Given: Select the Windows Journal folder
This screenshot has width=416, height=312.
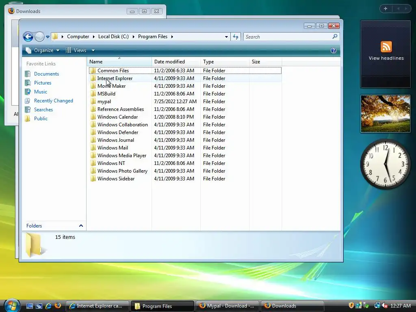Looking at the screenshot, I should pos(116,140).
